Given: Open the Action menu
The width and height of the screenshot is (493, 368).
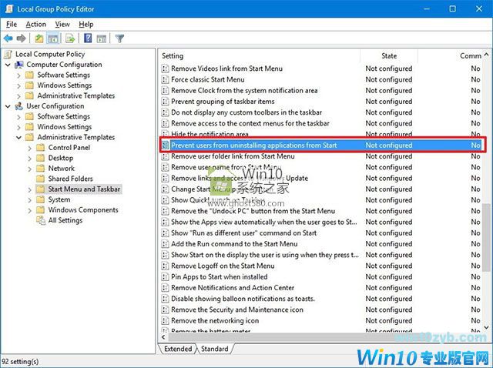Looking at the screenshot, I should [36, 24].
